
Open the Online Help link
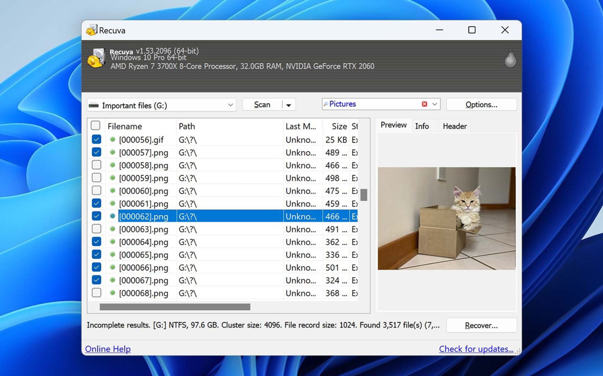[108, 349]
